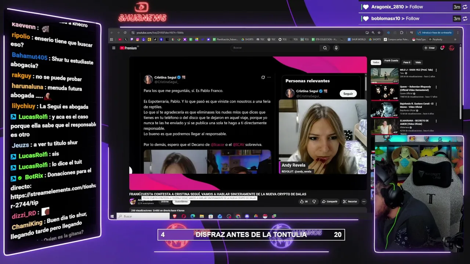Open the ELMARIANA Secreto de Amor thumbnail
The width and height of the screenshot is (470, 264).
384,126
